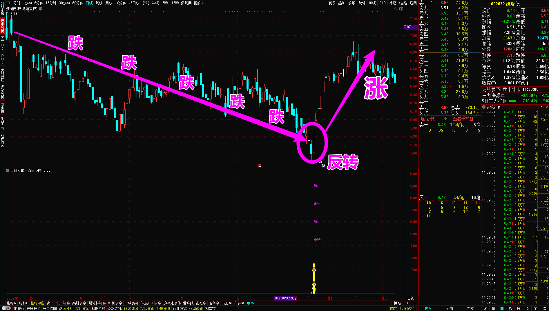Click the help question mark in 逐笔还原

tap(546, 107)
